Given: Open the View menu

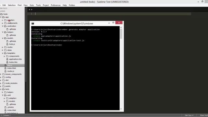Looking at the screenshot, I should point(25,5).
